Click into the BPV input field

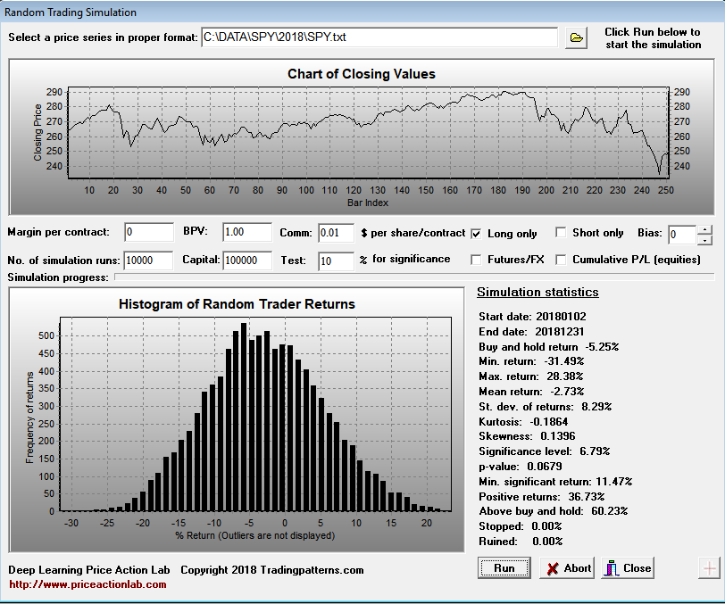point(246,233)
